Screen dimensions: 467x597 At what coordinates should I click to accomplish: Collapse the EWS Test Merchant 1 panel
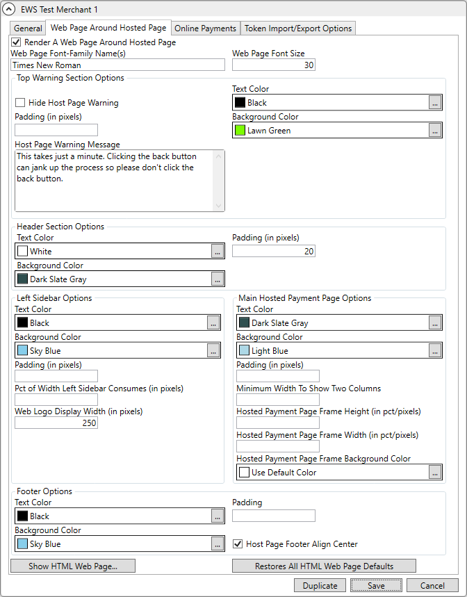pyautogui.click(x=10, y=10)
